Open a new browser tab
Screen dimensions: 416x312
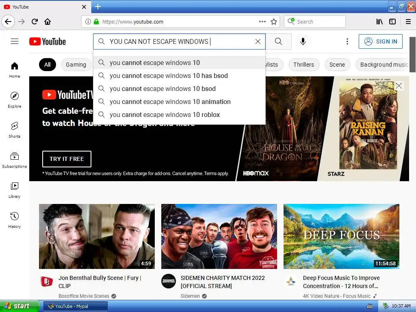tap(97, 6)
